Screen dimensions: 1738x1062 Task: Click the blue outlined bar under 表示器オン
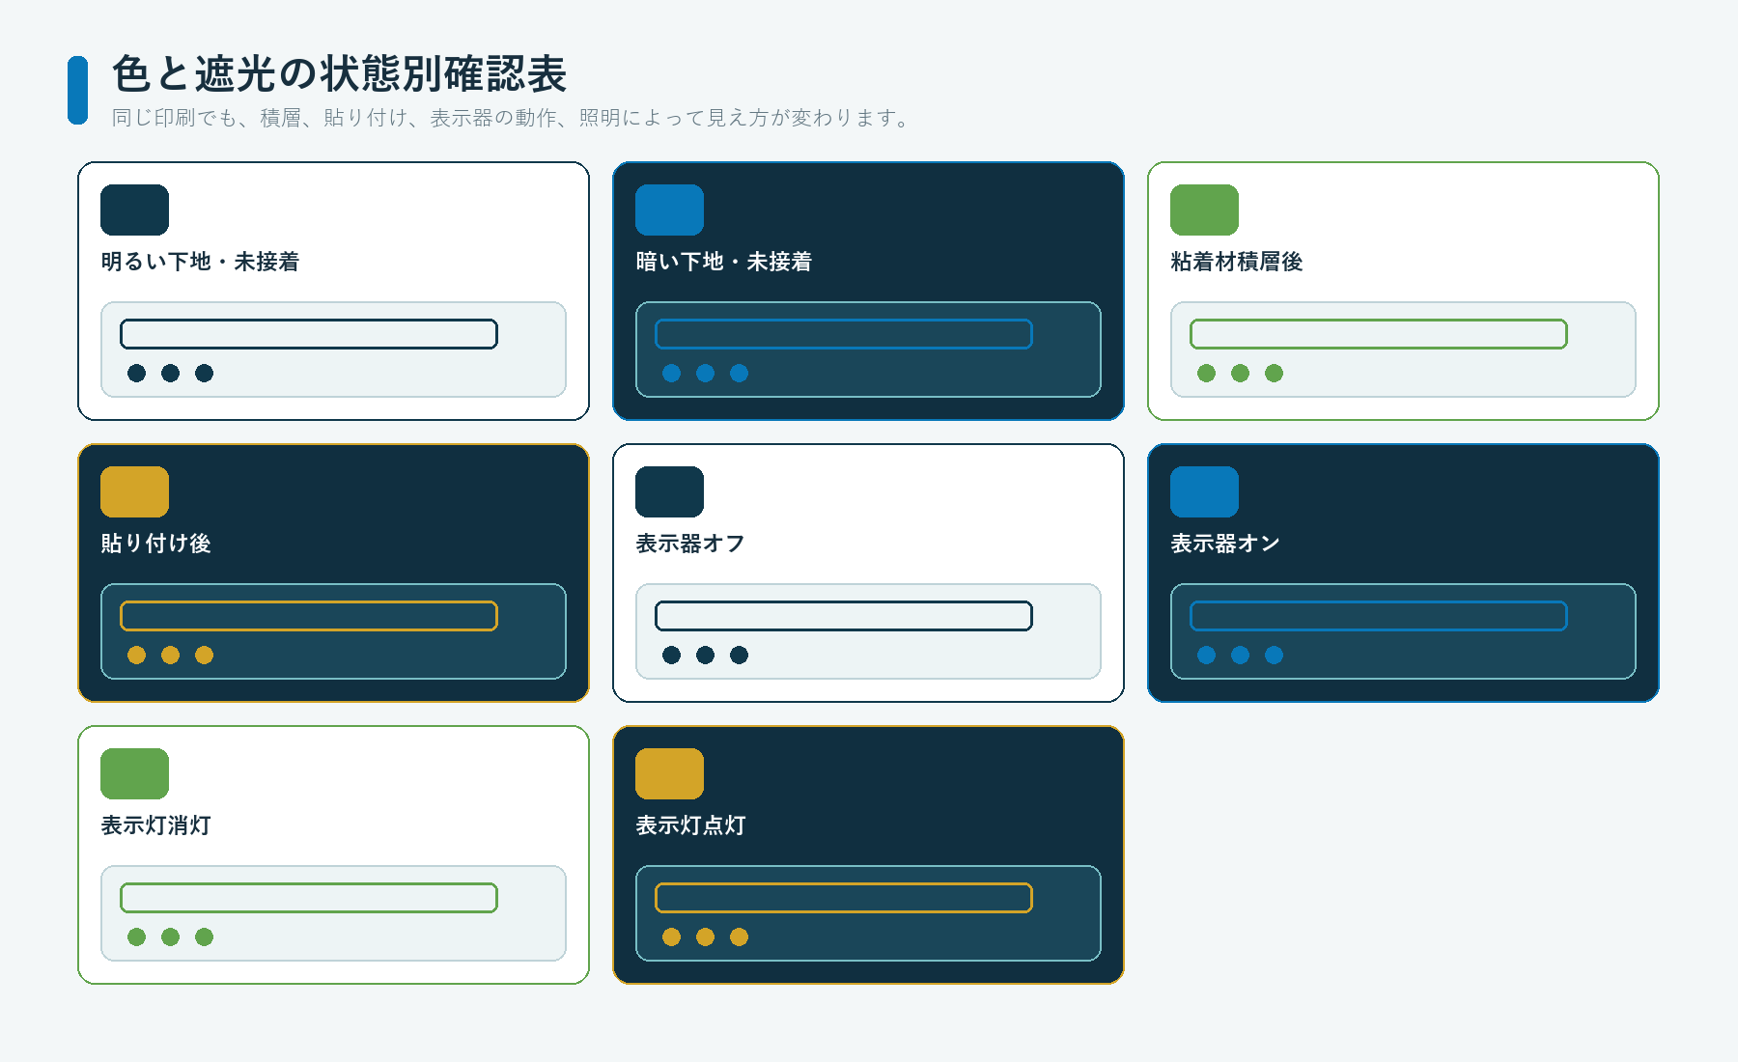pos(1379,616)
